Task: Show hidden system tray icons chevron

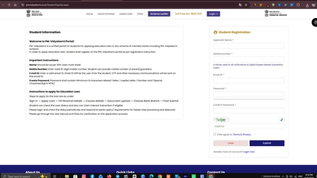Action: 283,176
